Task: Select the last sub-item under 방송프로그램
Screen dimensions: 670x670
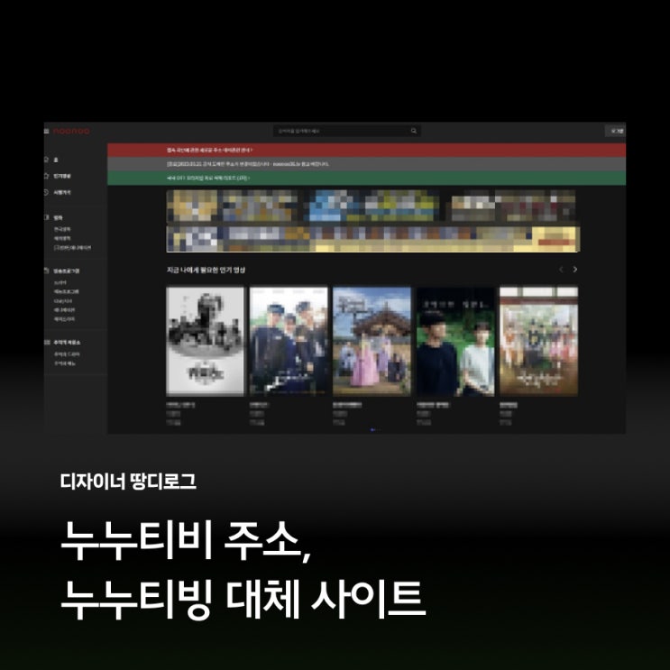Action: pos(64,319)
